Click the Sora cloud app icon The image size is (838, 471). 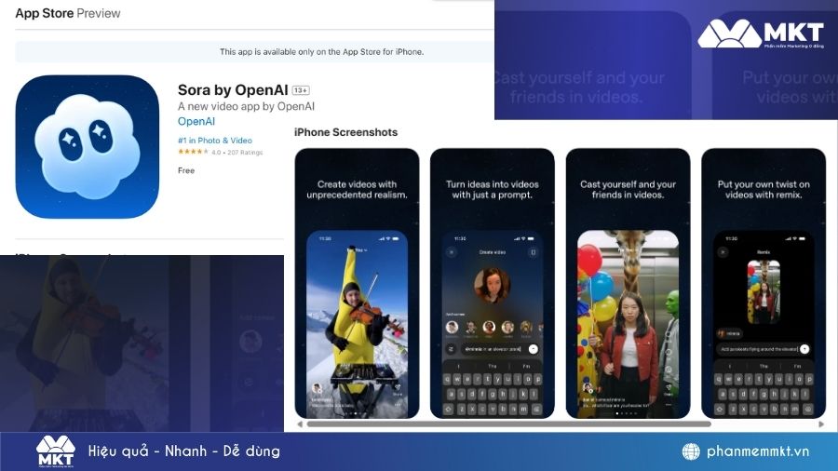pos(88,146)
